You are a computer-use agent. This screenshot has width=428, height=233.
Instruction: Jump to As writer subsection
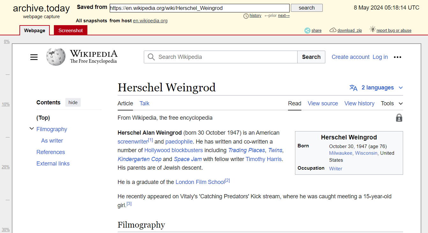tap(52, 141)
